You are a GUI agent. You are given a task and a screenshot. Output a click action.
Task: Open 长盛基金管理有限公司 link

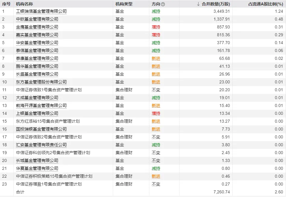point(37,74)
